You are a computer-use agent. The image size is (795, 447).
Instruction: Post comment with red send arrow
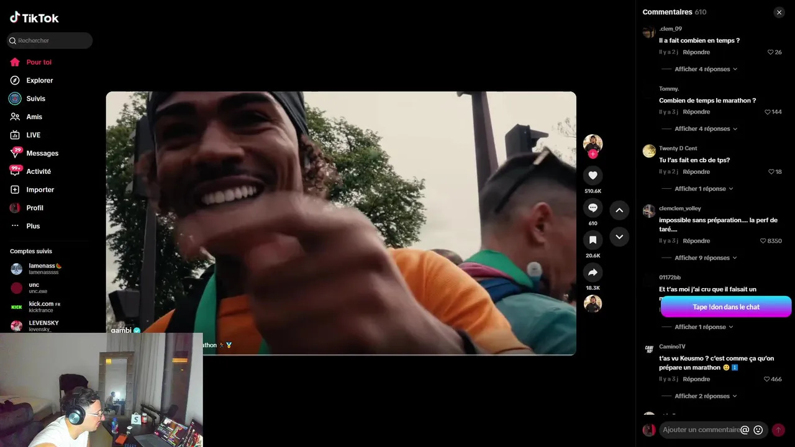click(x=778, y=430)
